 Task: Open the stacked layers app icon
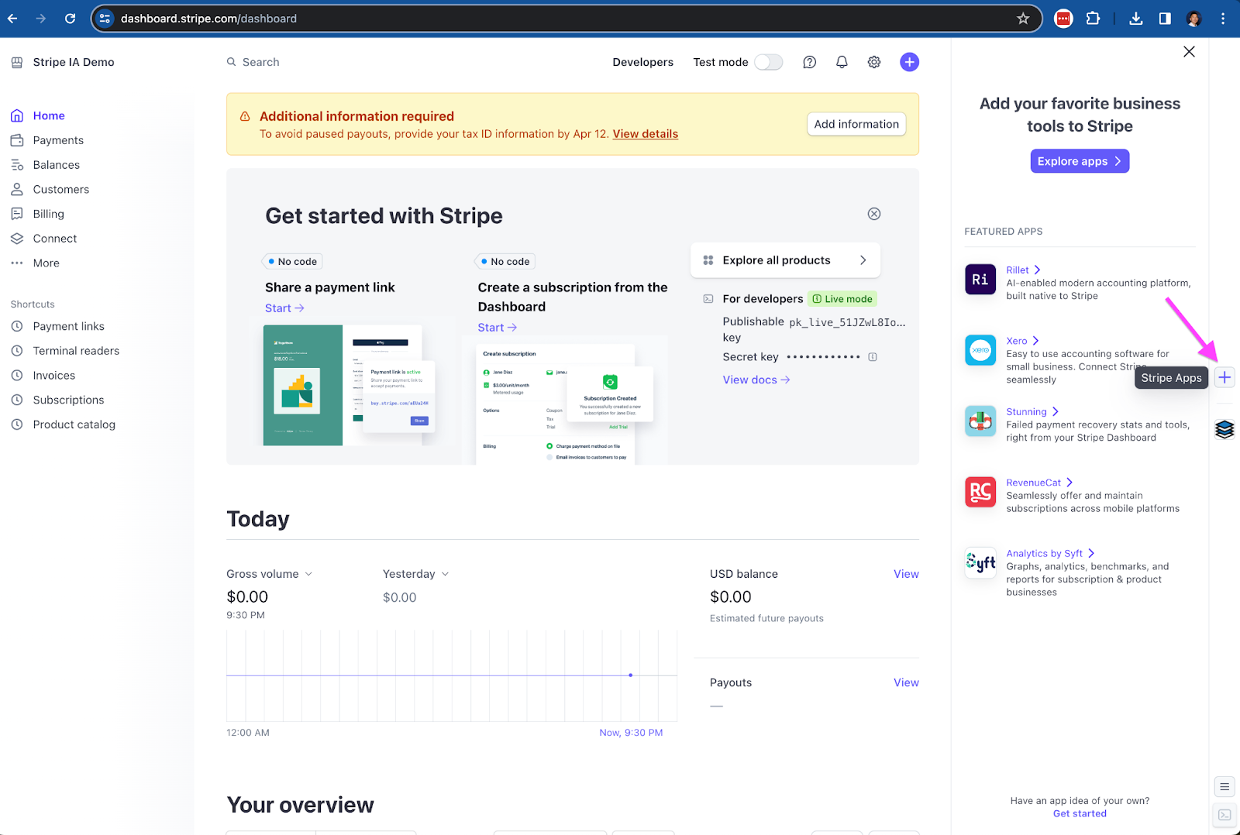tap(1224, 429)
